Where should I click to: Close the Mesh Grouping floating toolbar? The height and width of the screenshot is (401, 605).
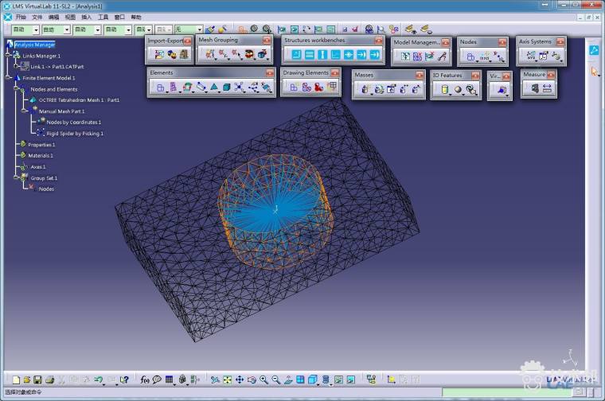tap(267, 40)
